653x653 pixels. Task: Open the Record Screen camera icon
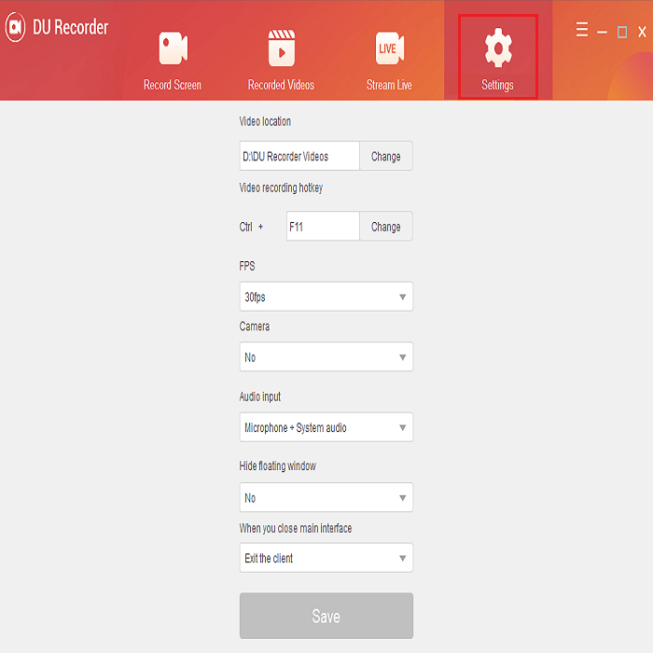coord(173,48)
